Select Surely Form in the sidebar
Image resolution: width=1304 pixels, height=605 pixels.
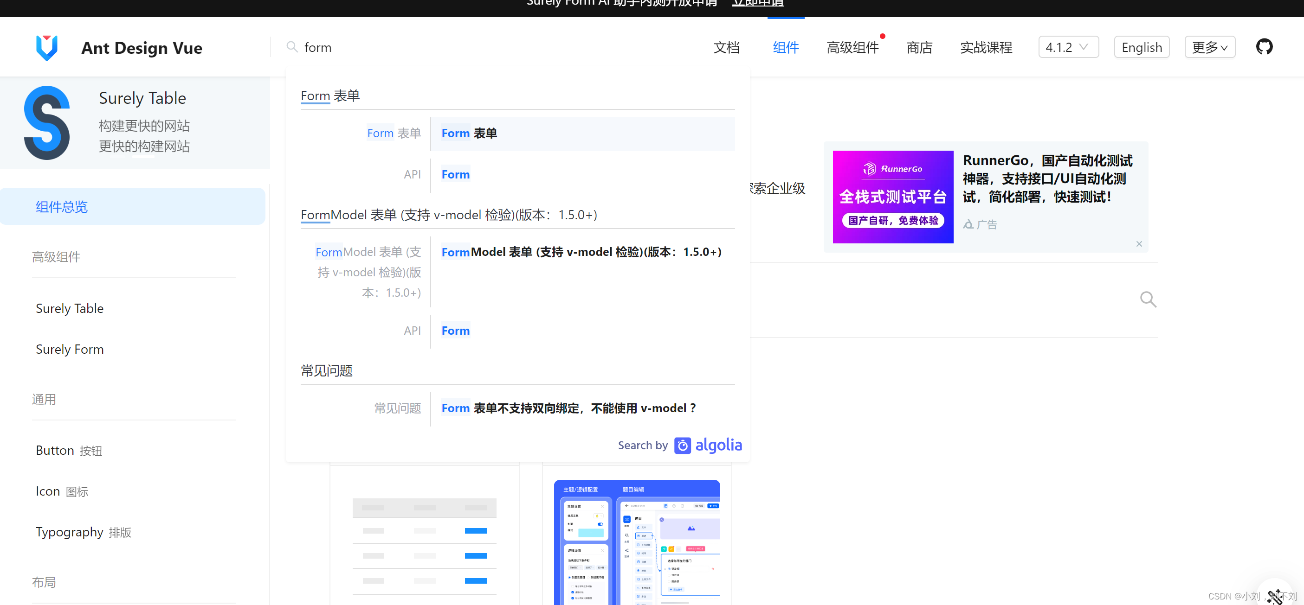click(69, 349)
